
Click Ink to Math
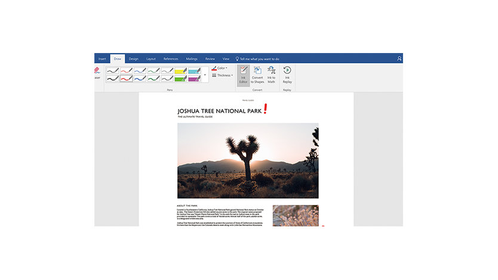(271, 76)
